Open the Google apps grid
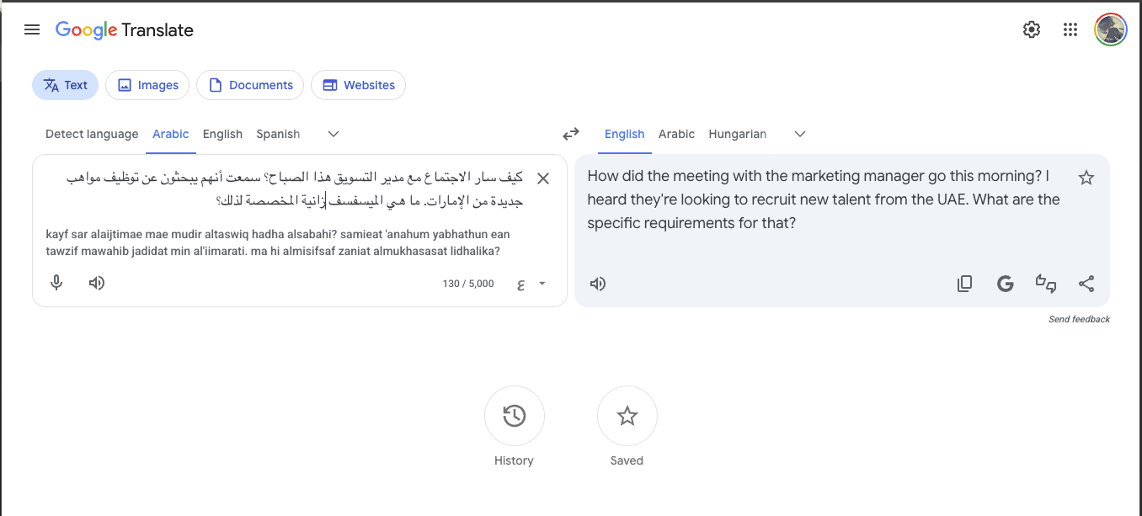Image resolution: width=1142 pixels, height=516 pixels. point(1070,29)
